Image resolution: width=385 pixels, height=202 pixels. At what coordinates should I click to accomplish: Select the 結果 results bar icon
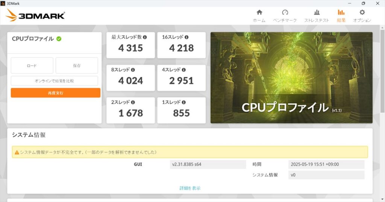(341, 12)
